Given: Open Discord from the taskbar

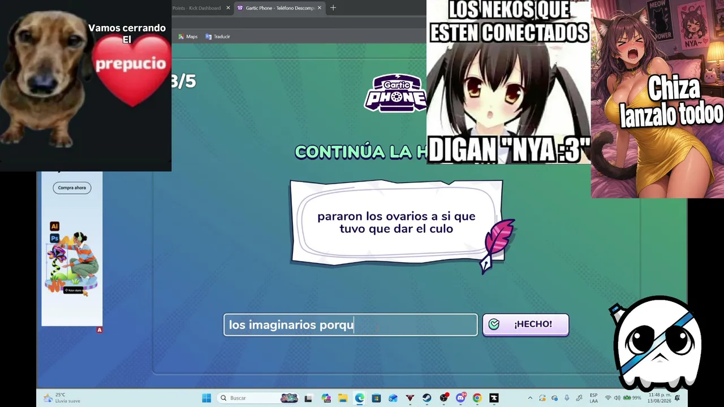Looking at the screenshot, I should (x=461, y=398).
